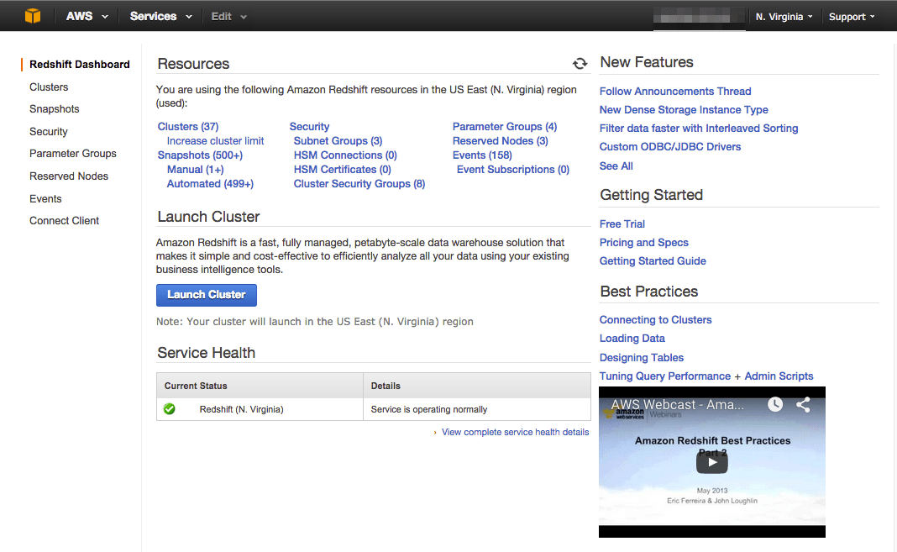Open Snapshots from the left sidebar
Viewport: 897px width, 552px height.
click(54, 108)
